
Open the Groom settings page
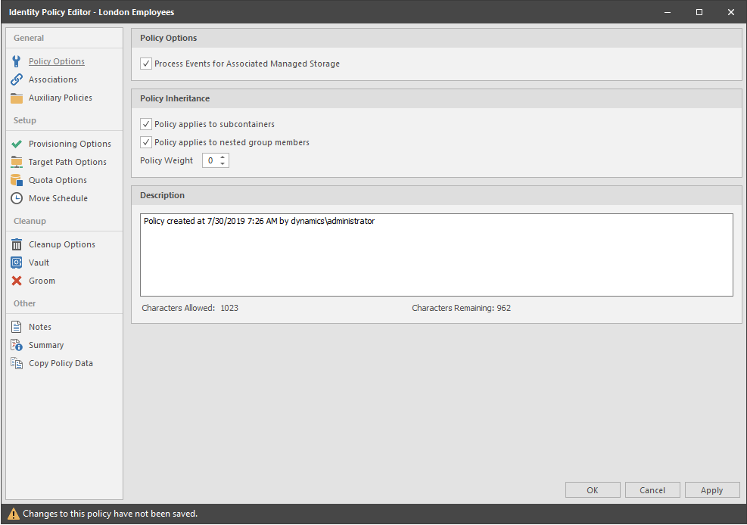[x=44, y=280]
